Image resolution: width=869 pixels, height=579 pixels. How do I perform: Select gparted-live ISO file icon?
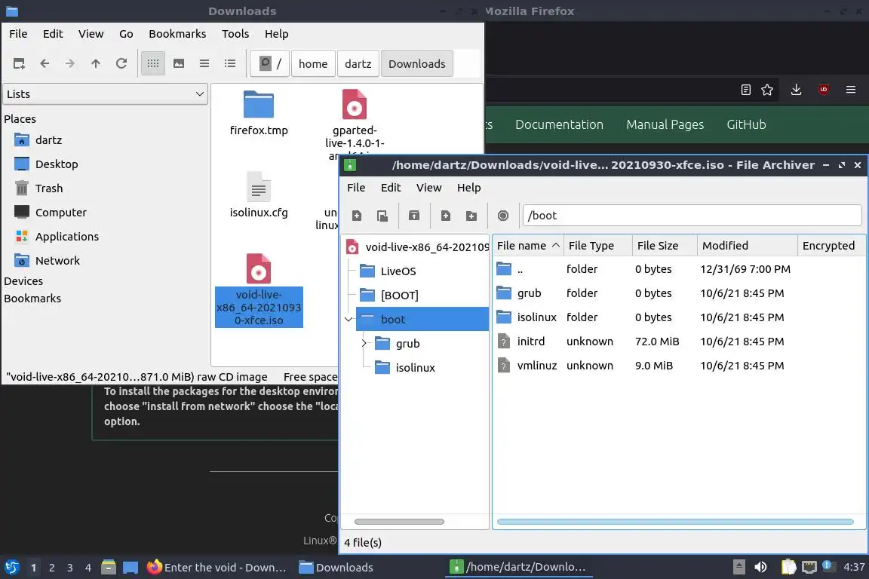point(355,104)
